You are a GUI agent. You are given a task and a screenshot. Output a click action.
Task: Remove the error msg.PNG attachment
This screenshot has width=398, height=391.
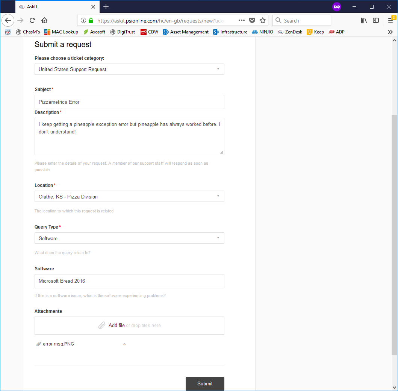[x=124, y=344]
